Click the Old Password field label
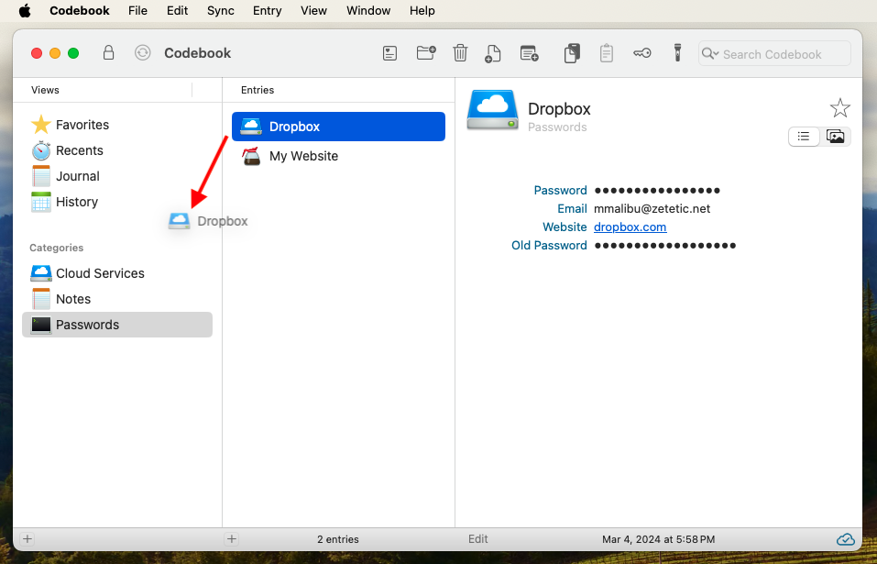Viewport: 877px width, 564px height. pyautogui.click(x=549, y=246)
